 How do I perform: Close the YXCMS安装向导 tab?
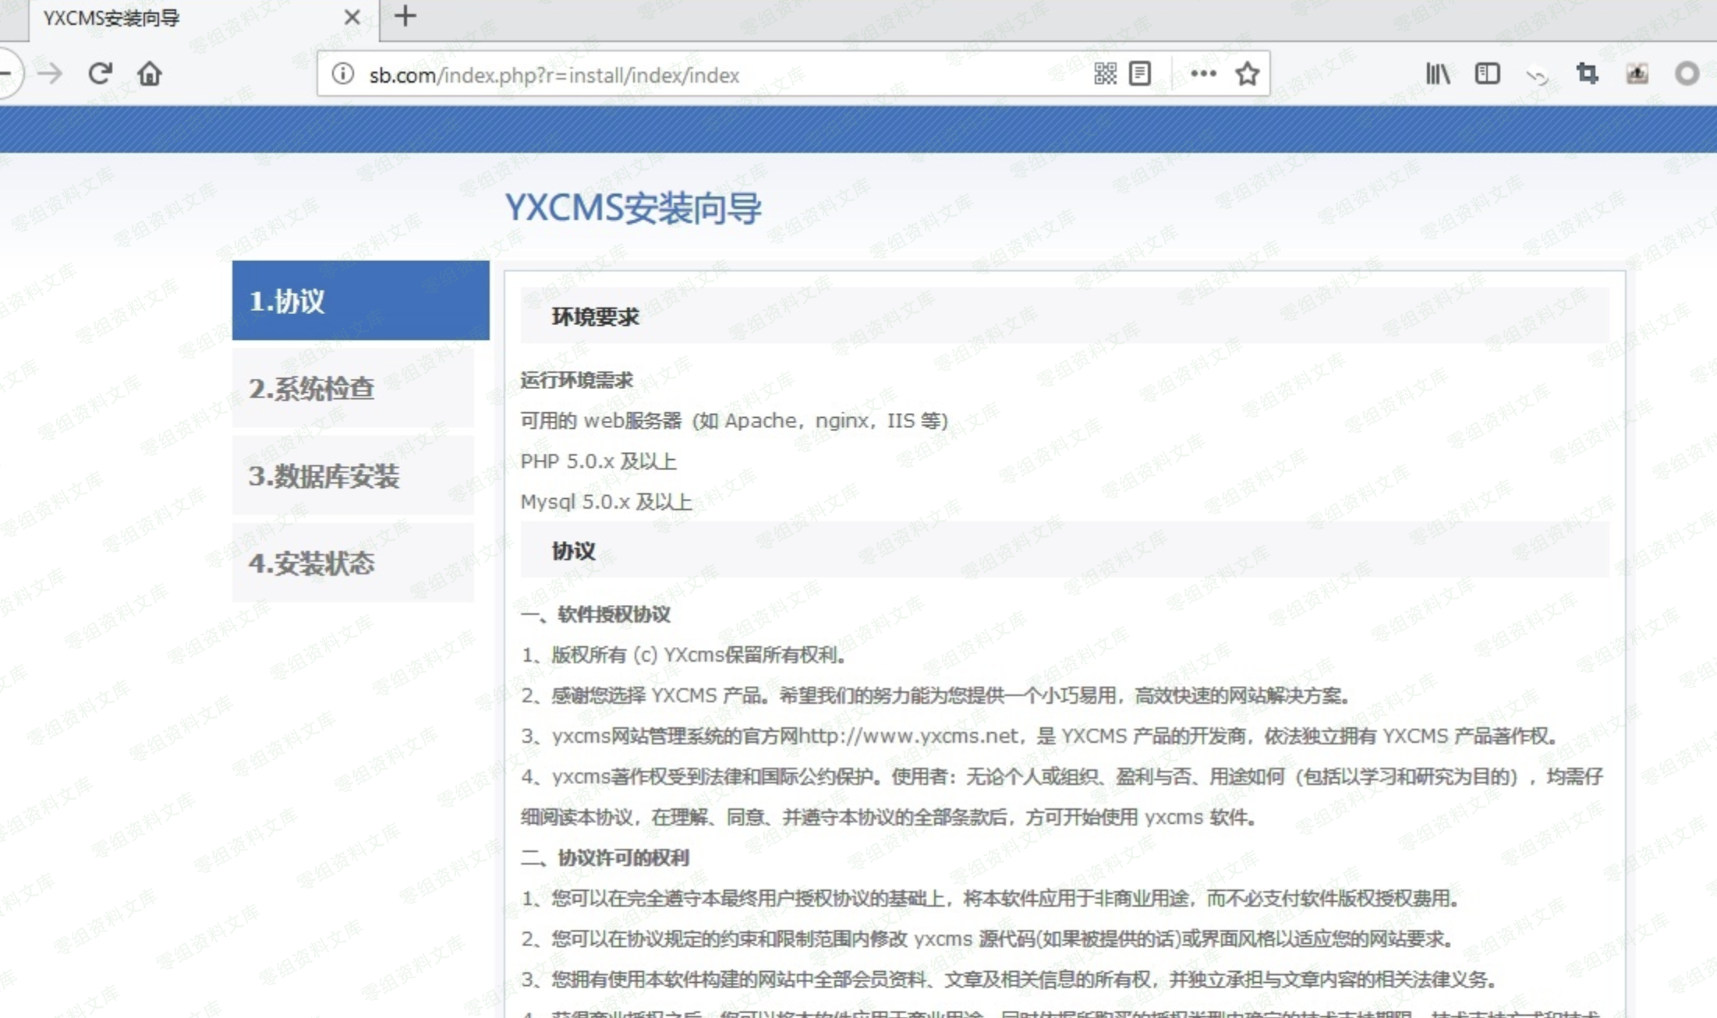coord(352,17)
